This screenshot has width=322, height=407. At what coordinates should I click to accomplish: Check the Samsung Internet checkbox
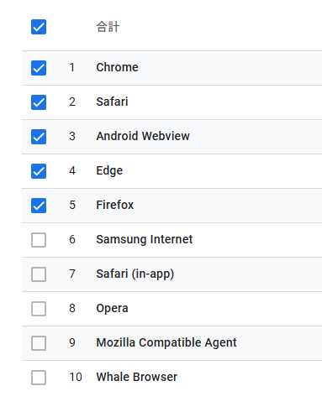coord(39,240)
